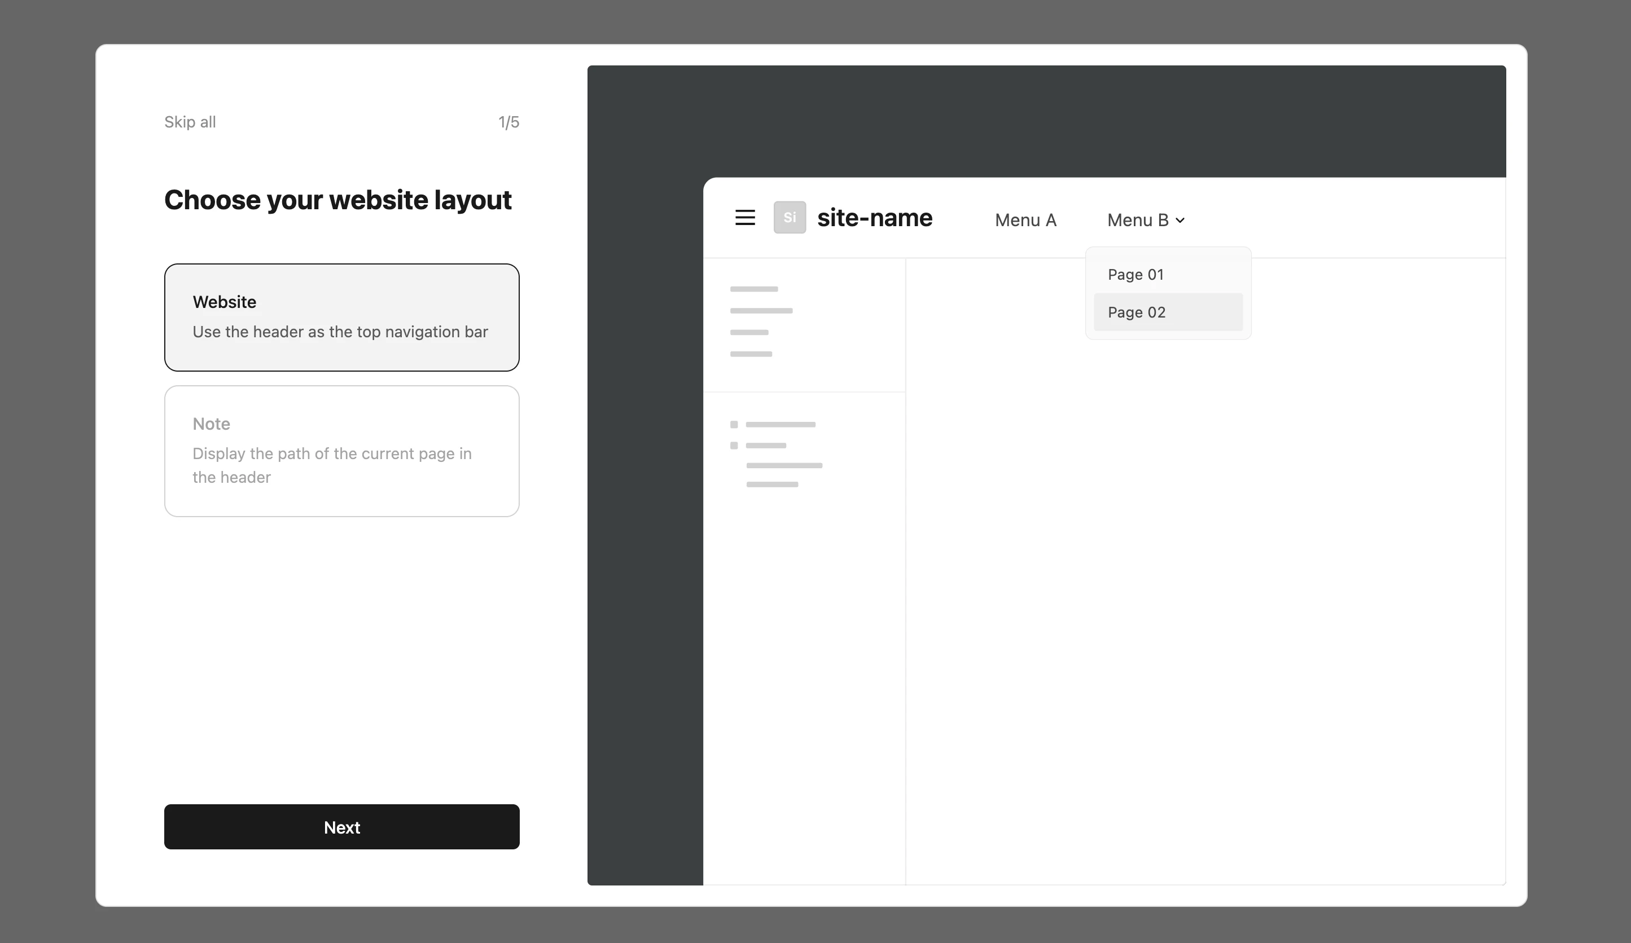
Task: Select the Website layout option
Action: click(342, 317)
